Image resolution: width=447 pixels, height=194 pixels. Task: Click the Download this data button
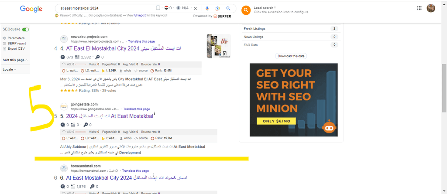[x=291, y=56]
